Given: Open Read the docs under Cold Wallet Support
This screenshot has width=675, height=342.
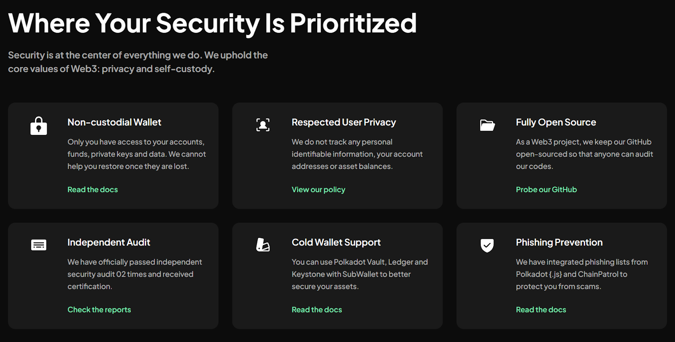Looking at the screenshot, I should tap(317, 310).
